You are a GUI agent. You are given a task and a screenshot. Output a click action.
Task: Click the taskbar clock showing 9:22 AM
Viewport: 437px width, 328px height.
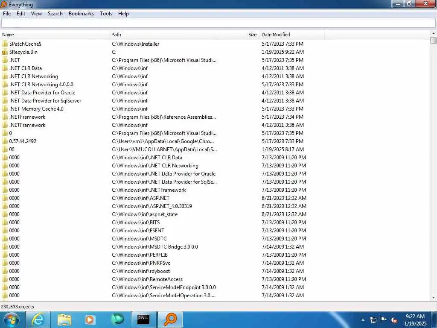pyautogui.click(x=415, y=320)
